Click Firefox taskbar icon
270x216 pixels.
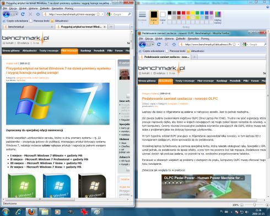[x=31, y=212]
